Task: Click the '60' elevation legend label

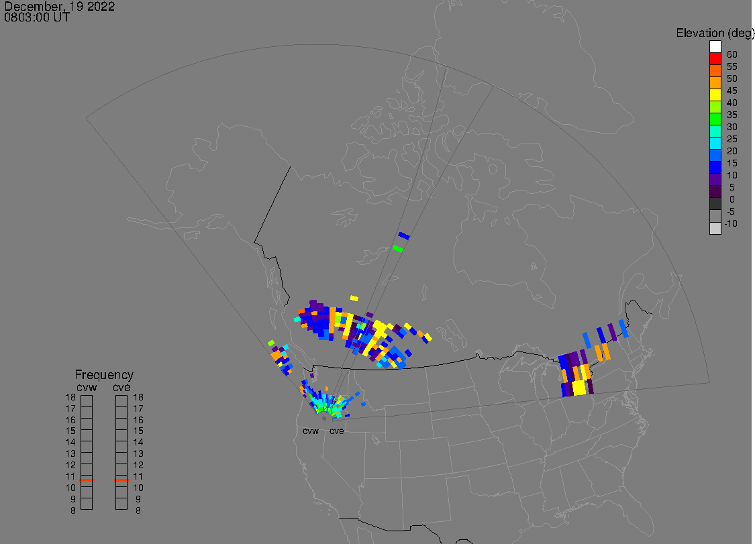Action: (732, 54)
